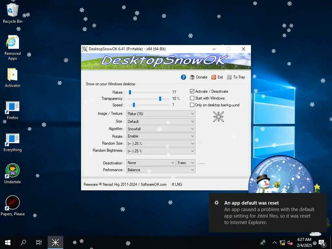This screenshot has height=249, width=332.
Task: Close the DesktopSnowOK window
Action: point(243,49)
